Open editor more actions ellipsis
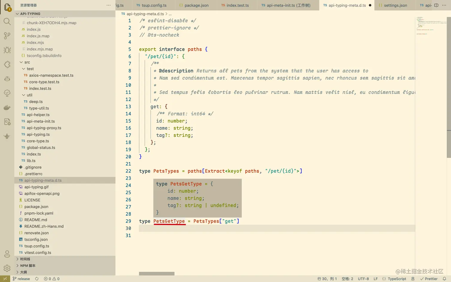The width and height of the screenshot is (451, 282). tap(444, 5)
